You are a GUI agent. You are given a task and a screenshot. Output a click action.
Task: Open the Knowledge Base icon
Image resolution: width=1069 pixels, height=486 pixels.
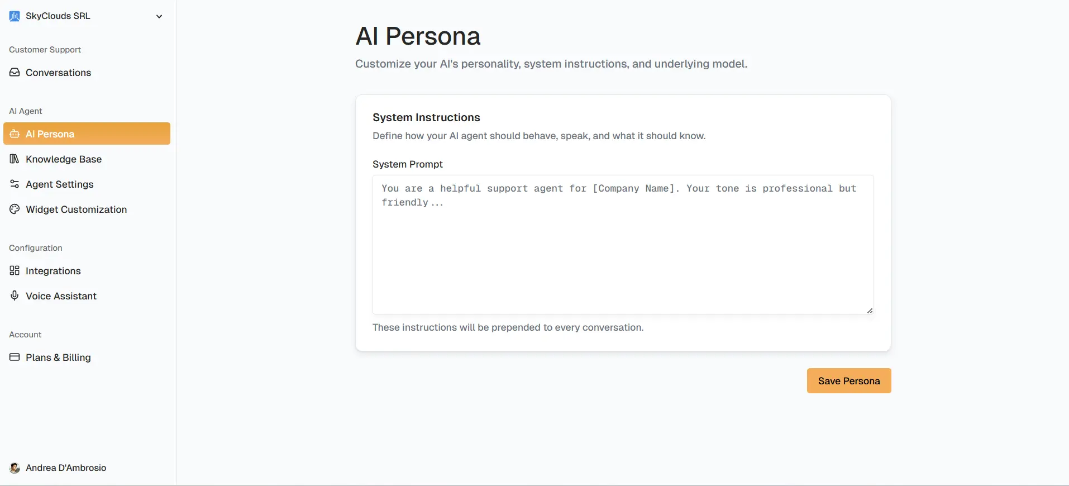pos(14,159)
